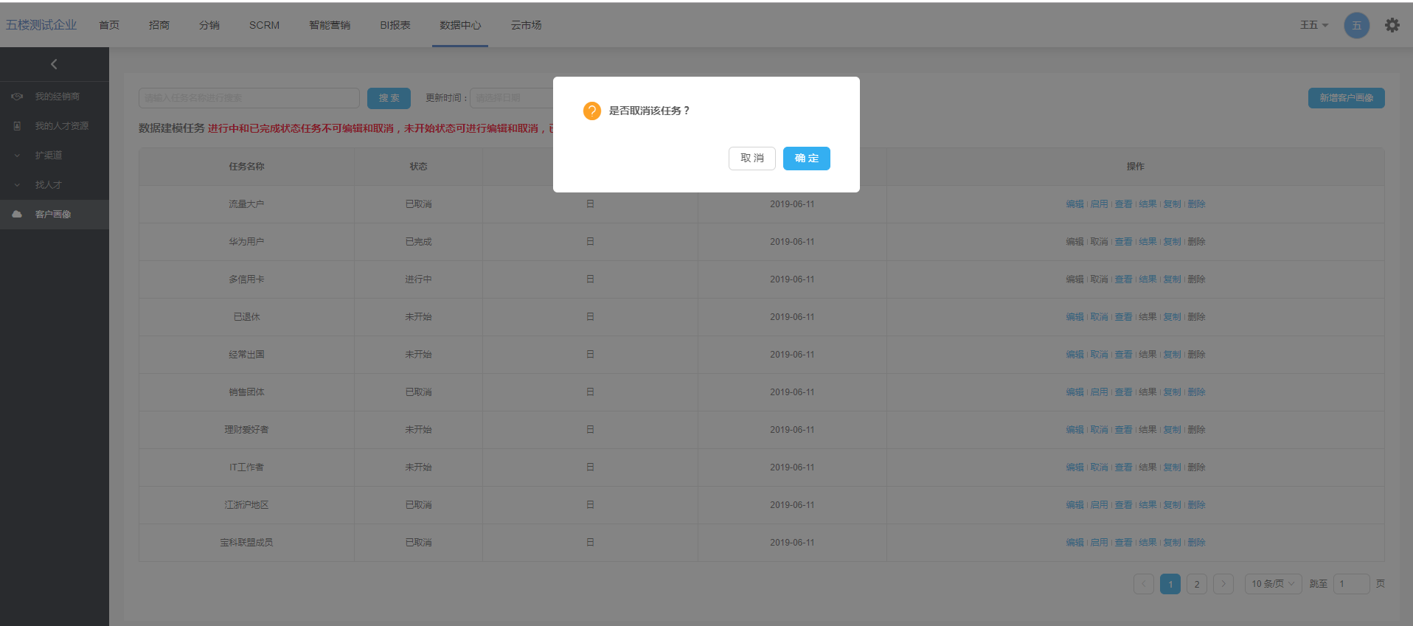Confirm with the 确定 button

pyautogui.click(x=806, y=159)
